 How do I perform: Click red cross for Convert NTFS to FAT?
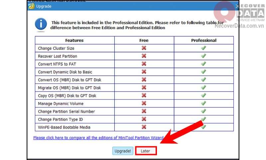click(144, 64)
